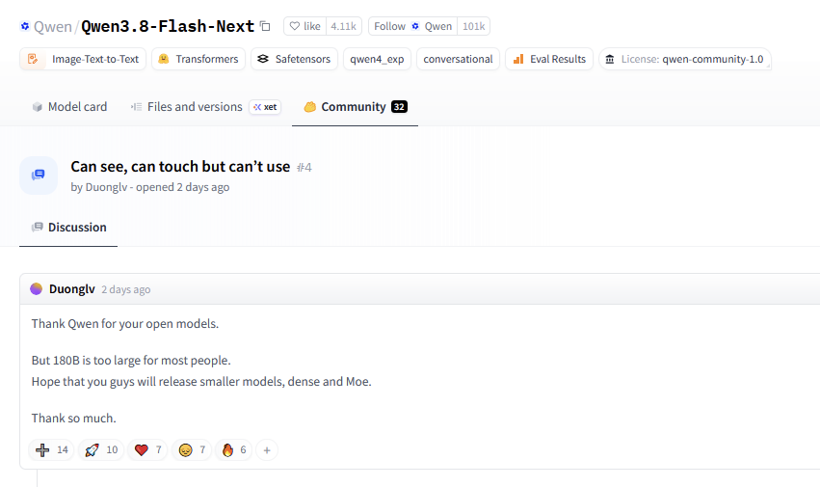Add a new reaction with plus button
This screenshot has width=820, height=487.
point(267,449)
